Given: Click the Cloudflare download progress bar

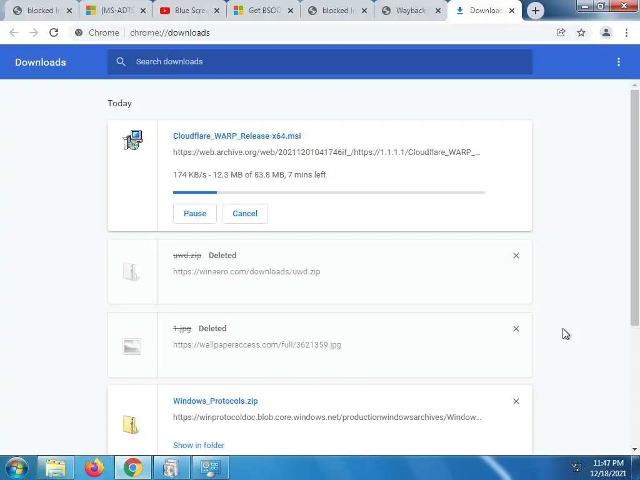Looking at the screenshot, I should (x=329, y=192).
